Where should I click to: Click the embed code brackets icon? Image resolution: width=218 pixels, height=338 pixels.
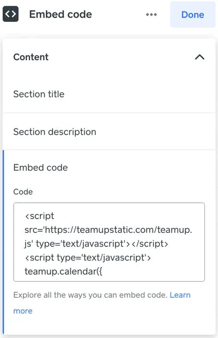[x=10, y=14]
